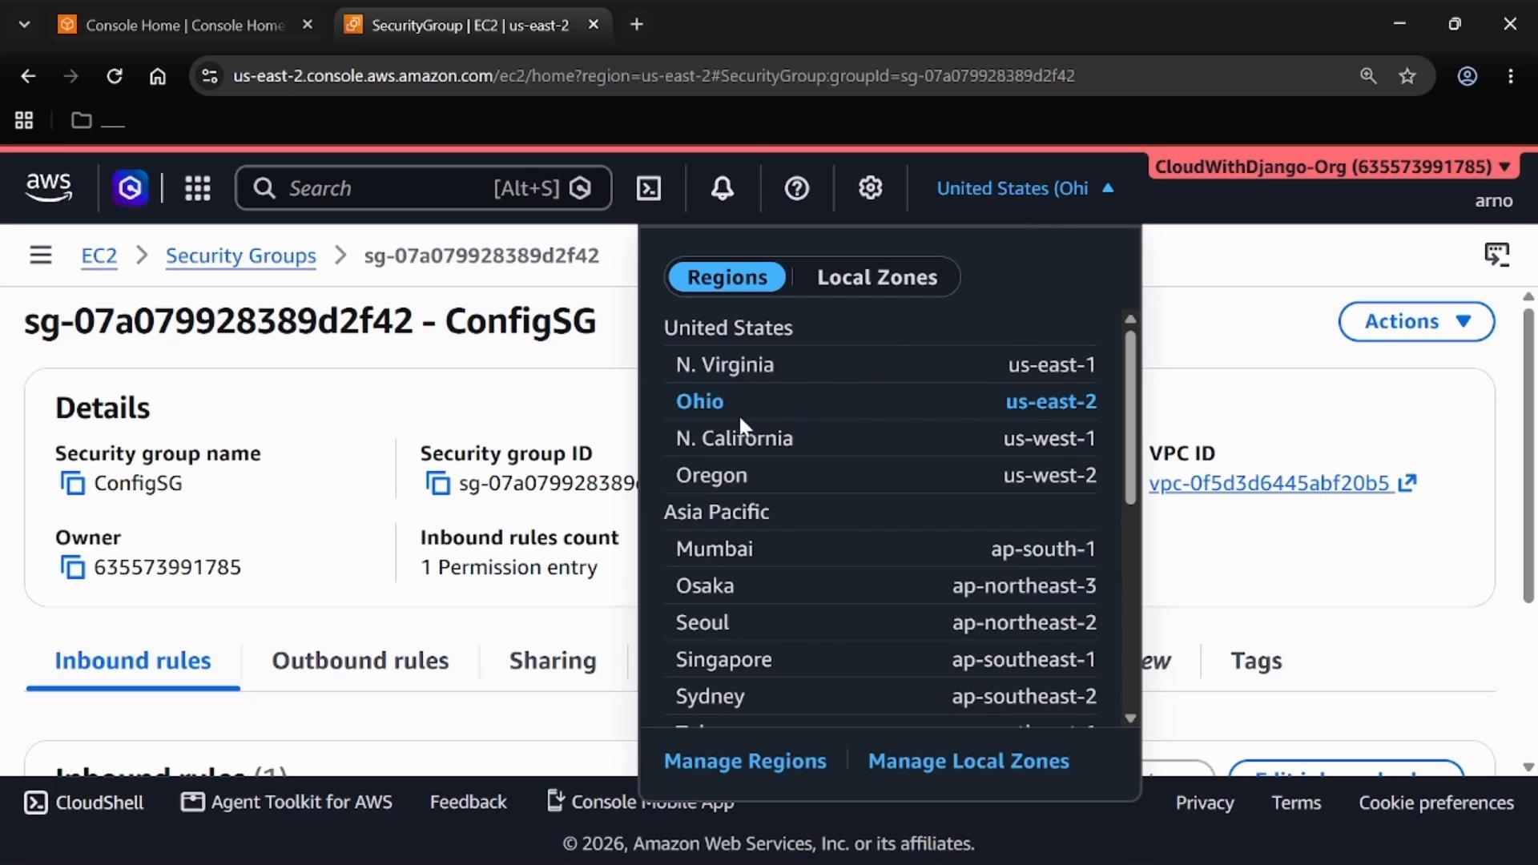This screenshot has width=1538, height=865.
Task: Switch to the Console Home browser tab
Action: tap(185, 25)
